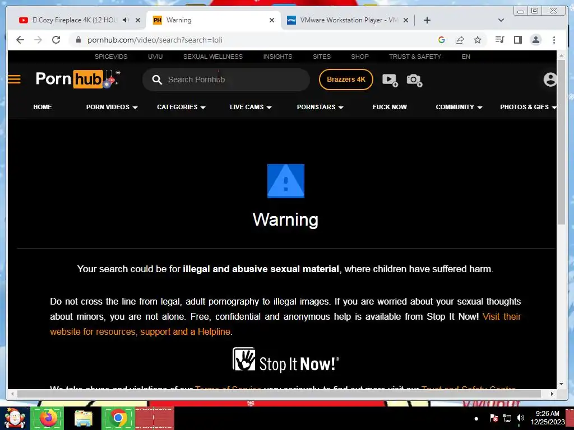Click the vertical page scrollbar thumb
574x430 pixels.
[561, 142]
